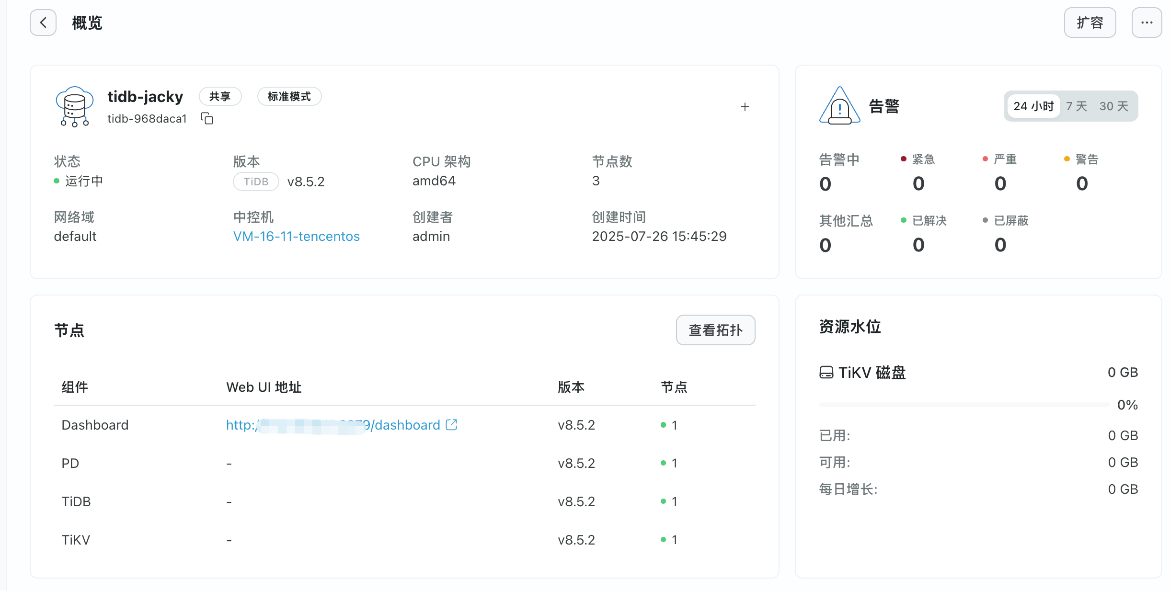This screenshot has height=591, width=1170.
Task: Click the 扩容 scale-out button
Action: coord(1090,23)
